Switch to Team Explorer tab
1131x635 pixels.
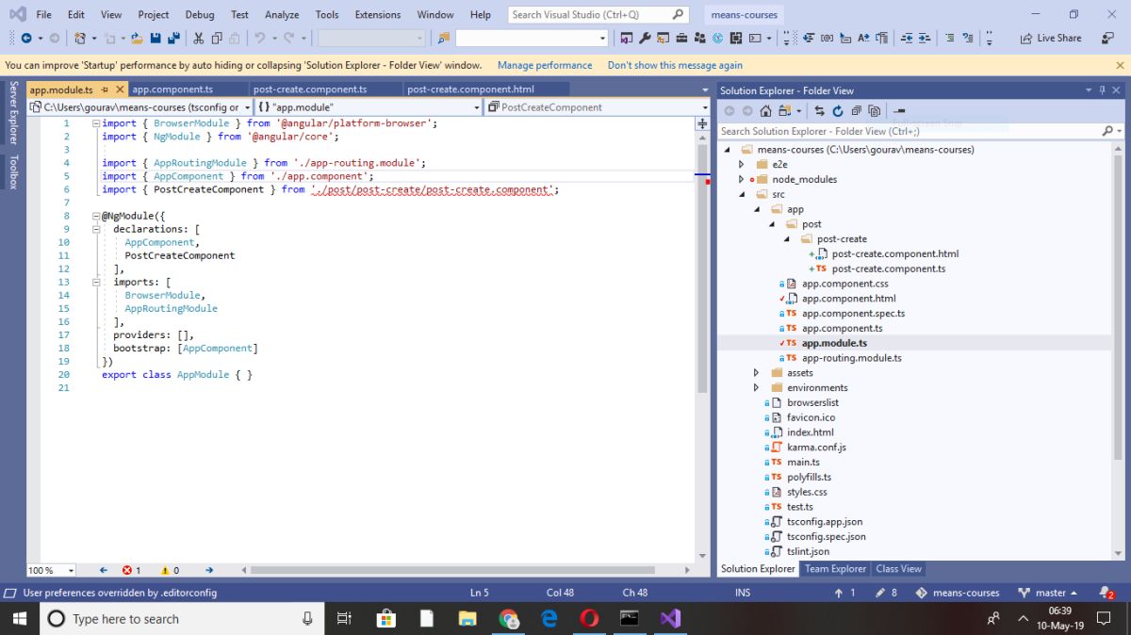point(835,569)
